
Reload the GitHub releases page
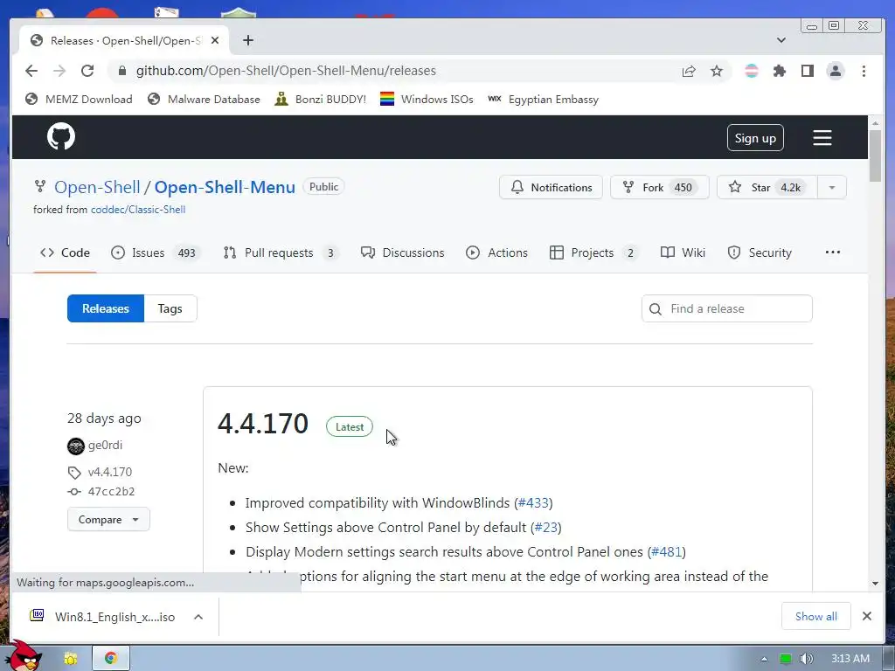point(87,71)
